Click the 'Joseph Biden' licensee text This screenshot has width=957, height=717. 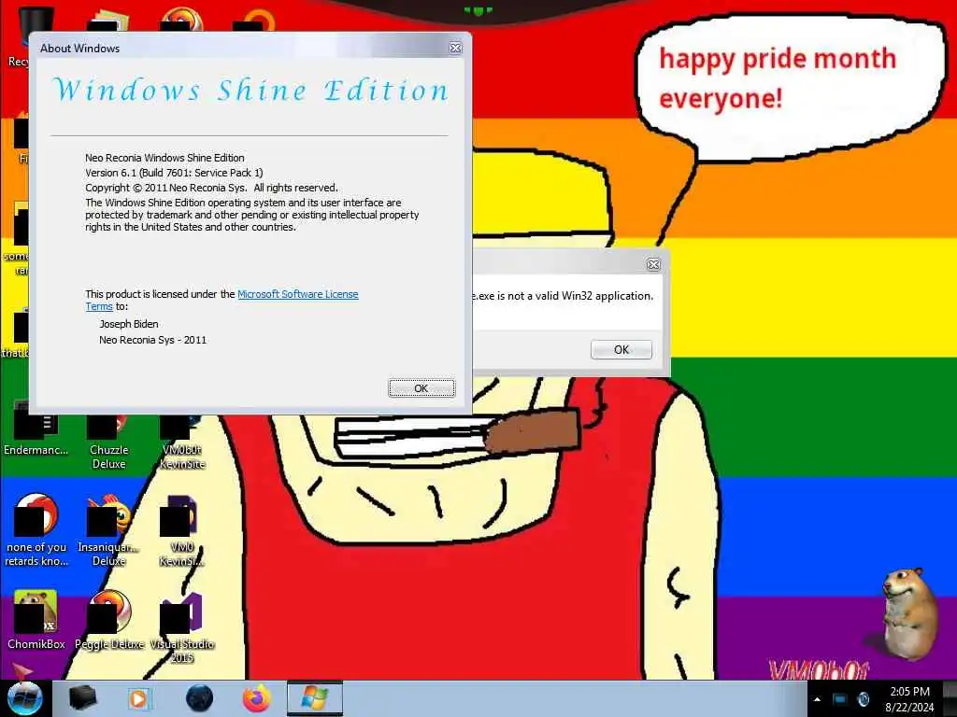pos(129,324)
